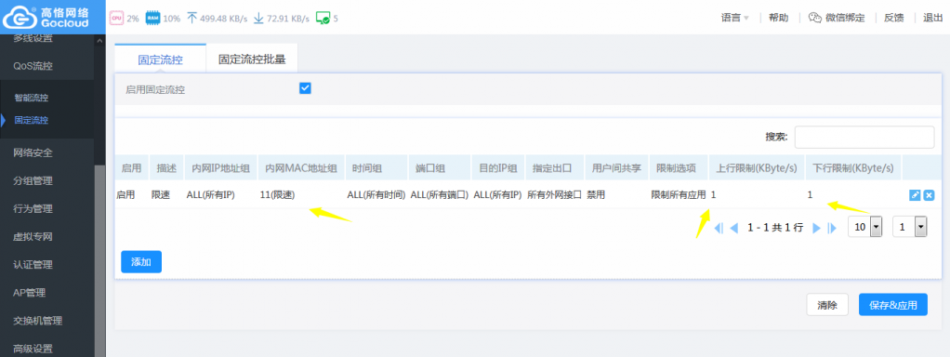950x357 pixels.
Task: Go to last page arrow icon
Action: [832, 228]
